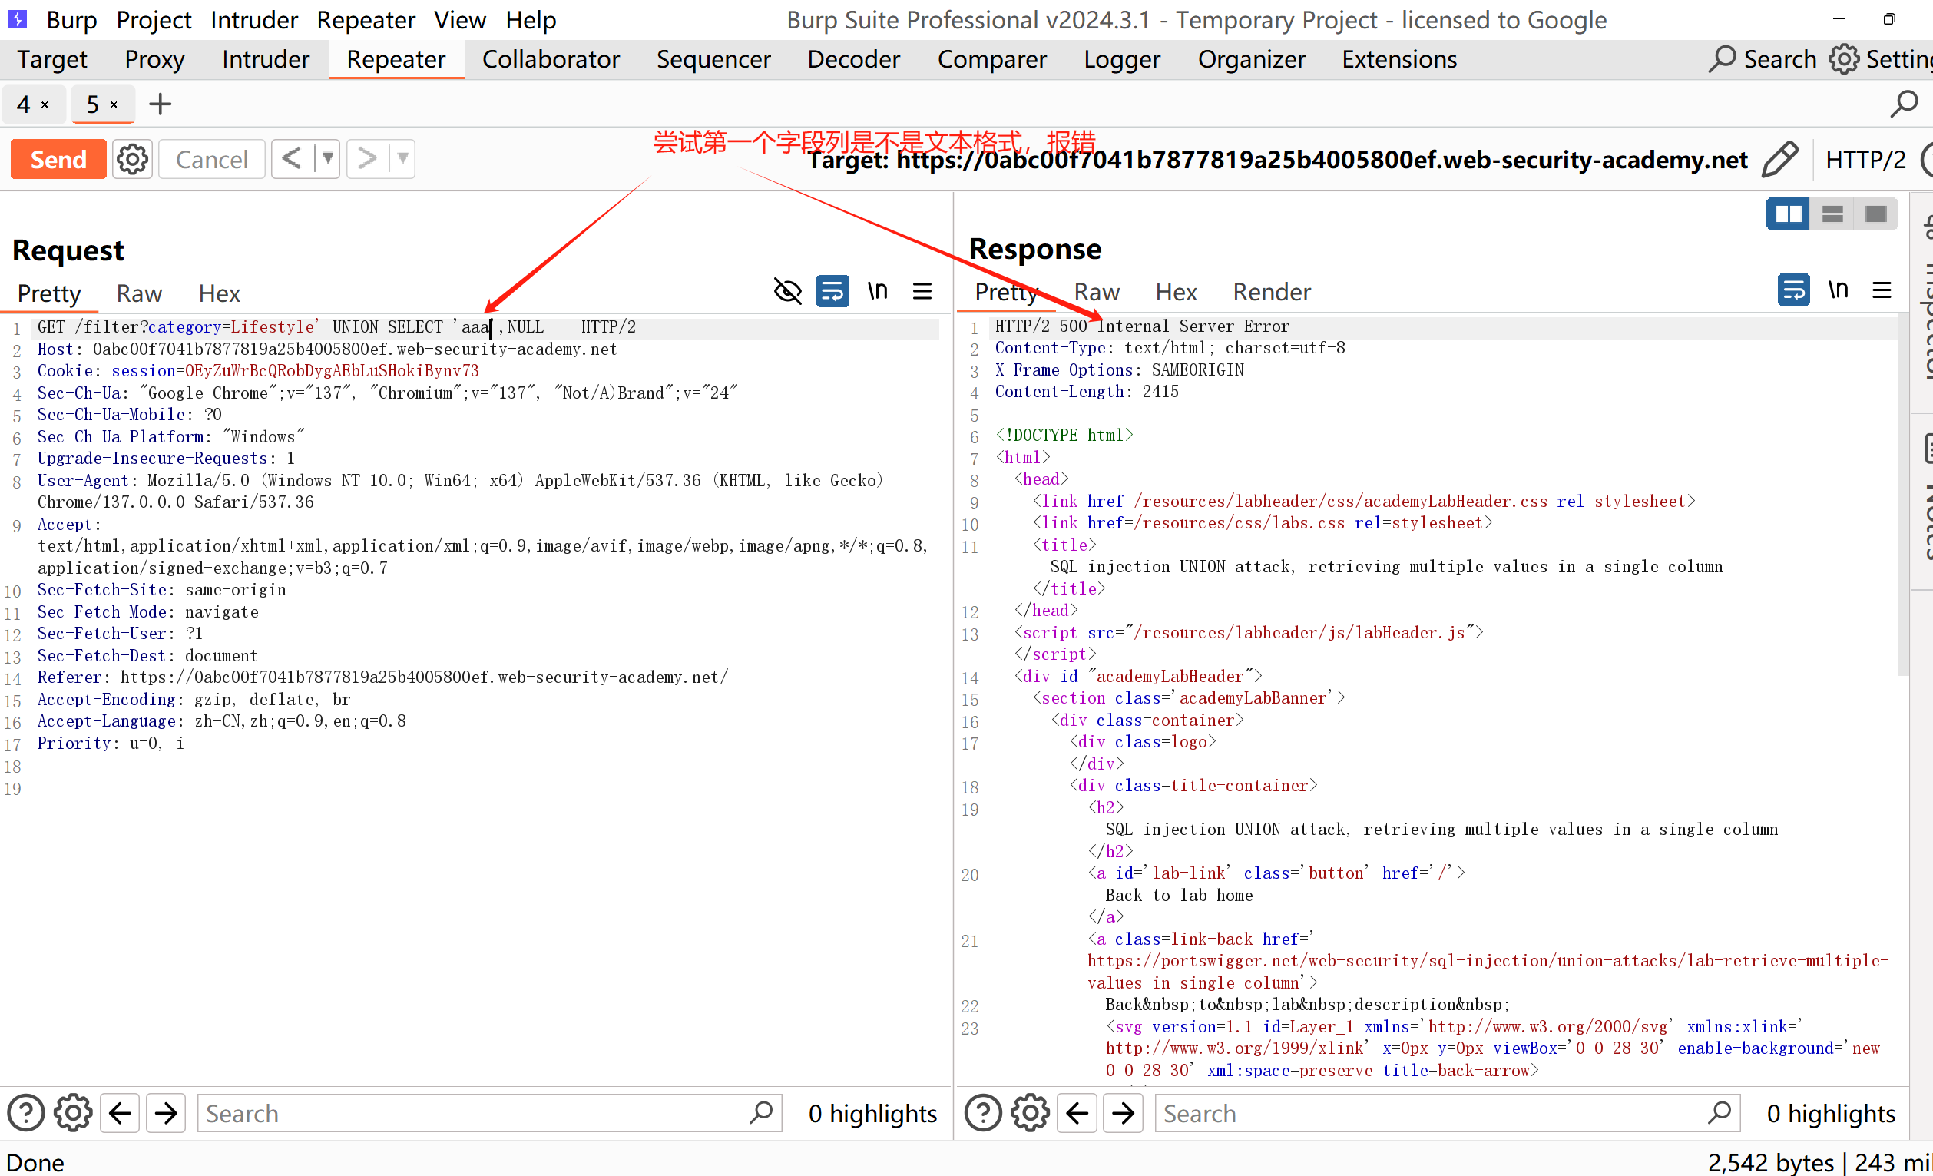Switch response view to Render tab

pyautogui.click(x=1271, y=292)
